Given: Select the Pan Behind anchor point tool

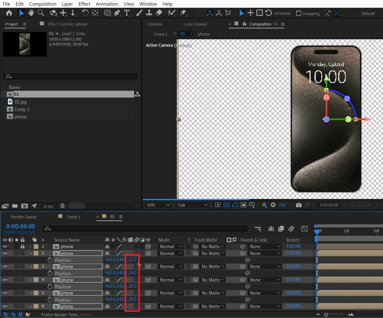Looking at the screenshot, I should [x=95, y=13].
